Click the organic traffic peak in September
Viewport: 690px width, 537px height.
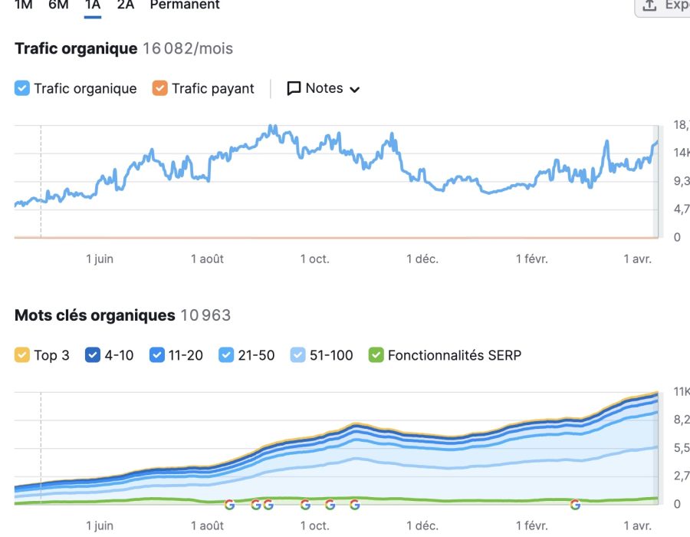[272, 127]
